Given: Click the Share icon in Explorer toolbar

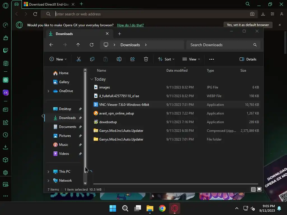Looking at the screenshot, I should point(133,59).
